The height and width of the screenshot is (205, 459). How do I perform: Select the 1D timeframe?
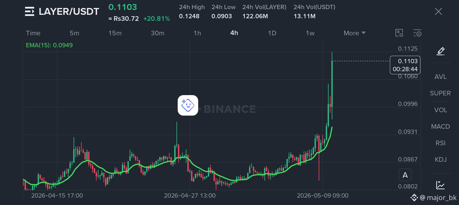pyautogui.click(x=272, y=33)
